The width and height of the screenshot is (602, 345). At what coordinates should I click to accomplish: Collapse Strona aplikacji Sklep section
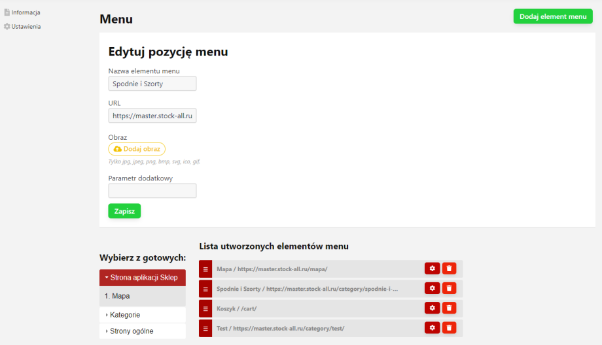tap(142, 277)
